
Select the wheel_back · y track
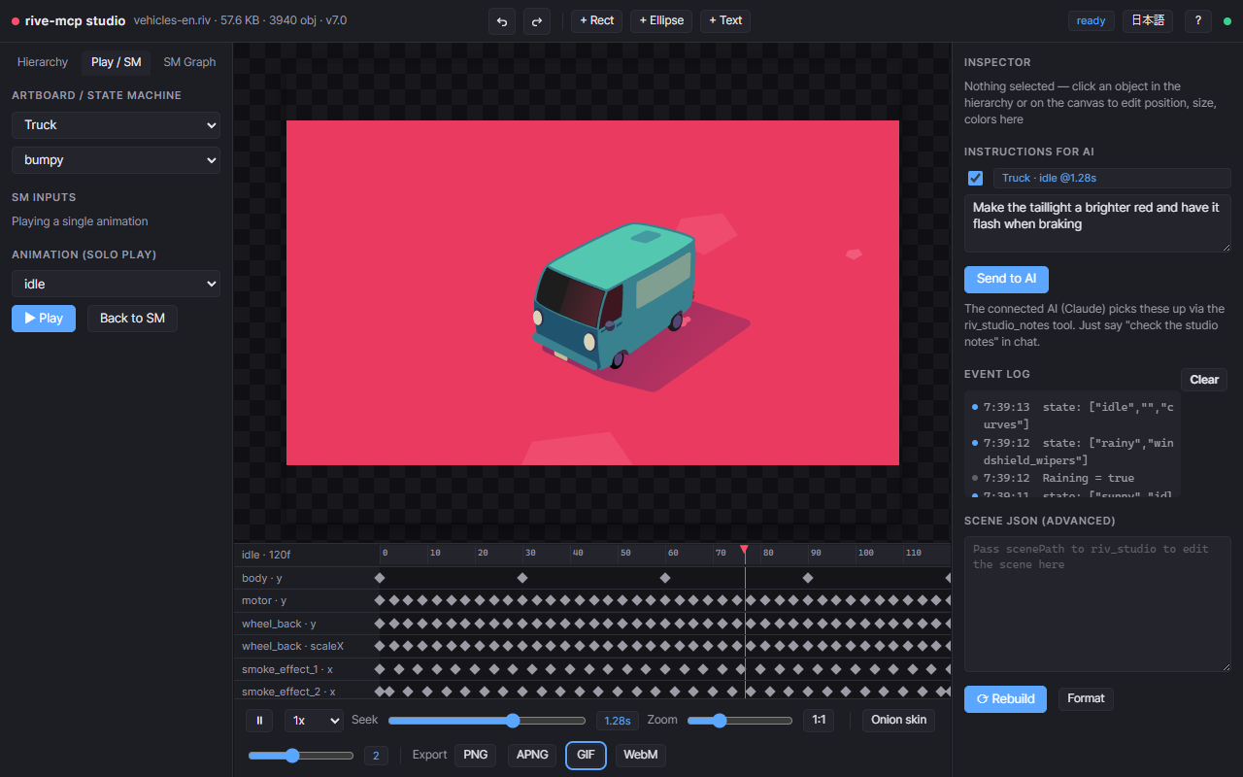click(x=592, y=624)
